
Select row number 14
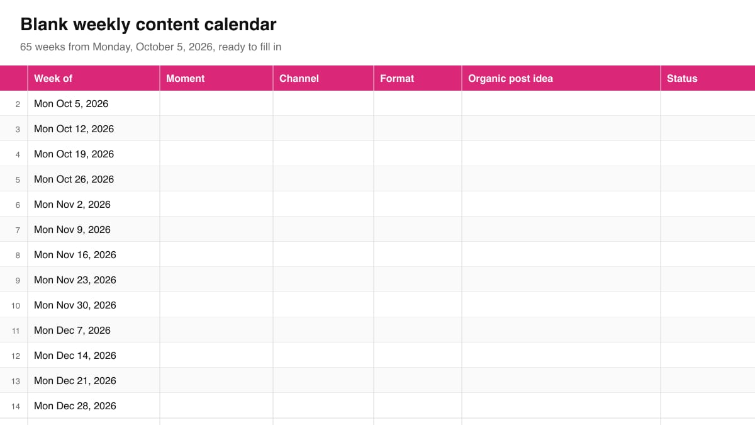pos(14,405)
